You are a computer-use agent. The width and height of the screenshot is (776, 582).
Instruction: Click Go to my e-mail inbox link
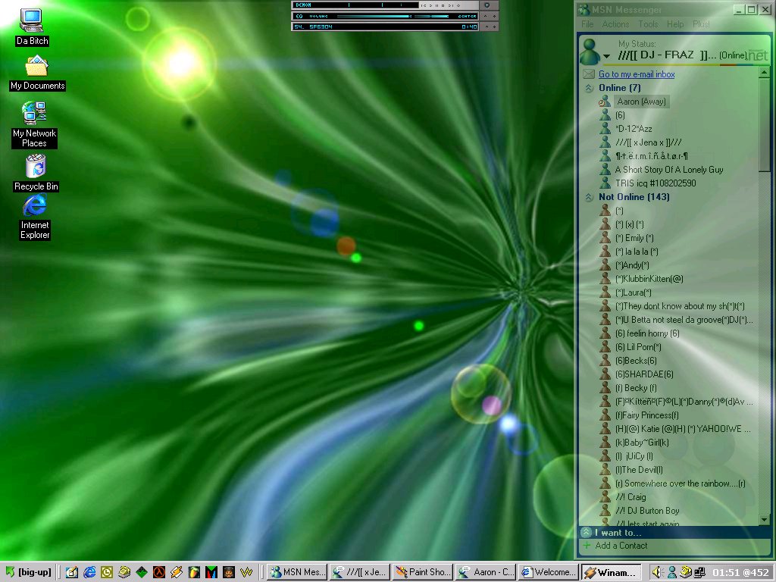click(x=636, y=74)
